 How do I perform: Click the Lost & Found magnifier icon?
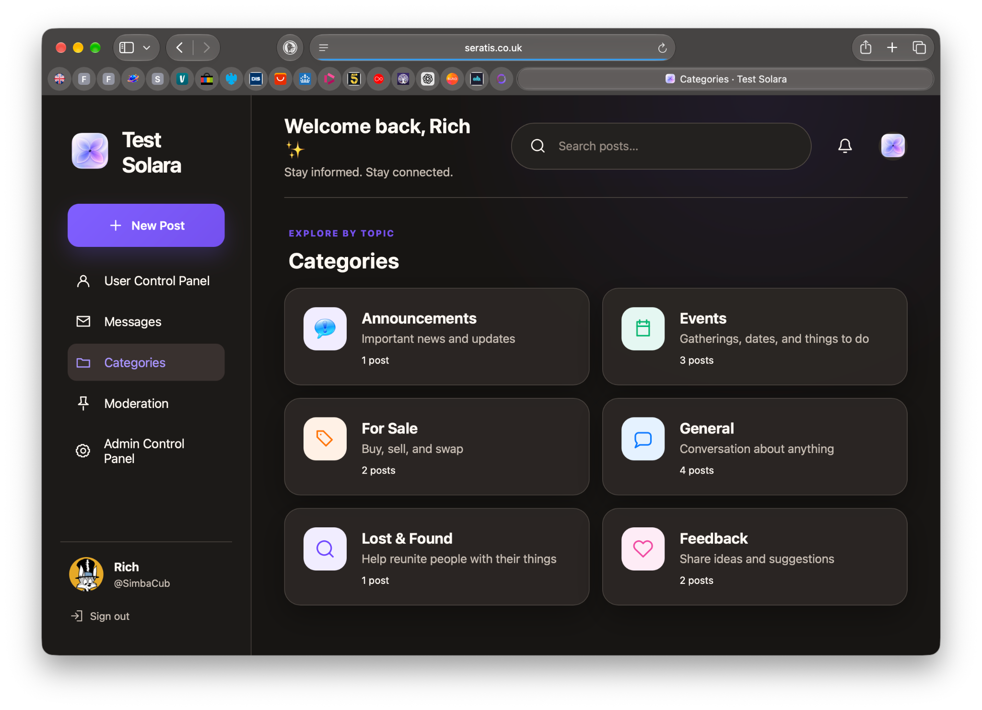325,549
